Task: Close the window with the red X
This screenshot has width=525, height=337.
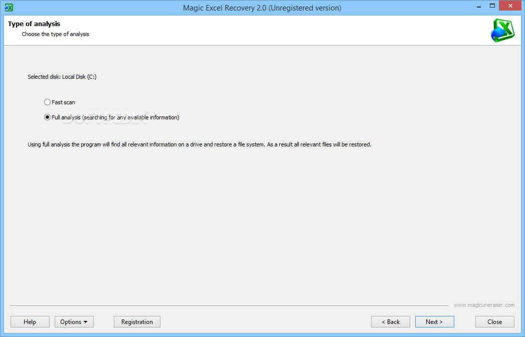Action: tap(510, 6)
